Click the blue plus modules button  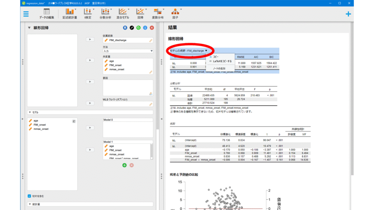click(348, 14)
